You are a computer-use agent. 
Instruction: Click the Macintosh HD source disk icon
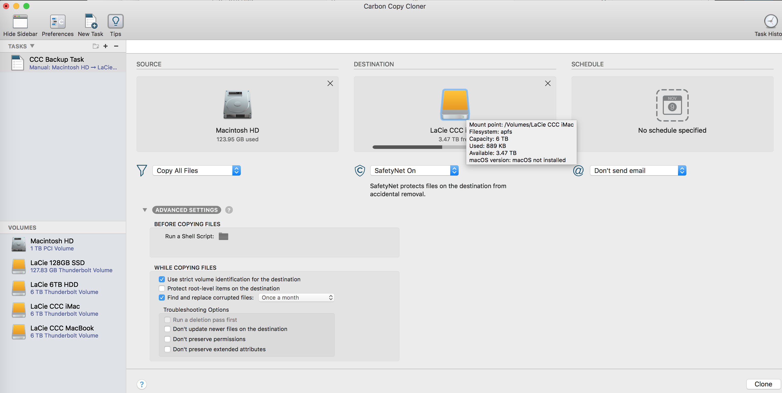tap(237, 105)
